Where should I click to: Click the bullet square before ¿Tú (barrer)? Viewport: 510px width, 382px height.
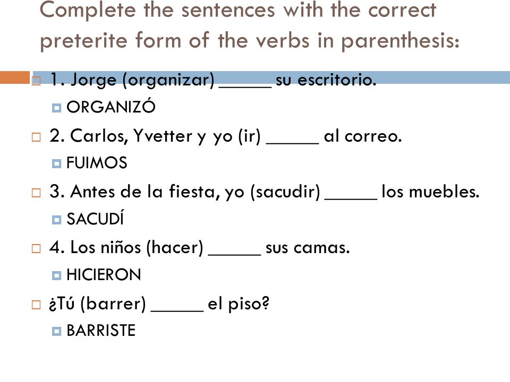pos(37,305)
